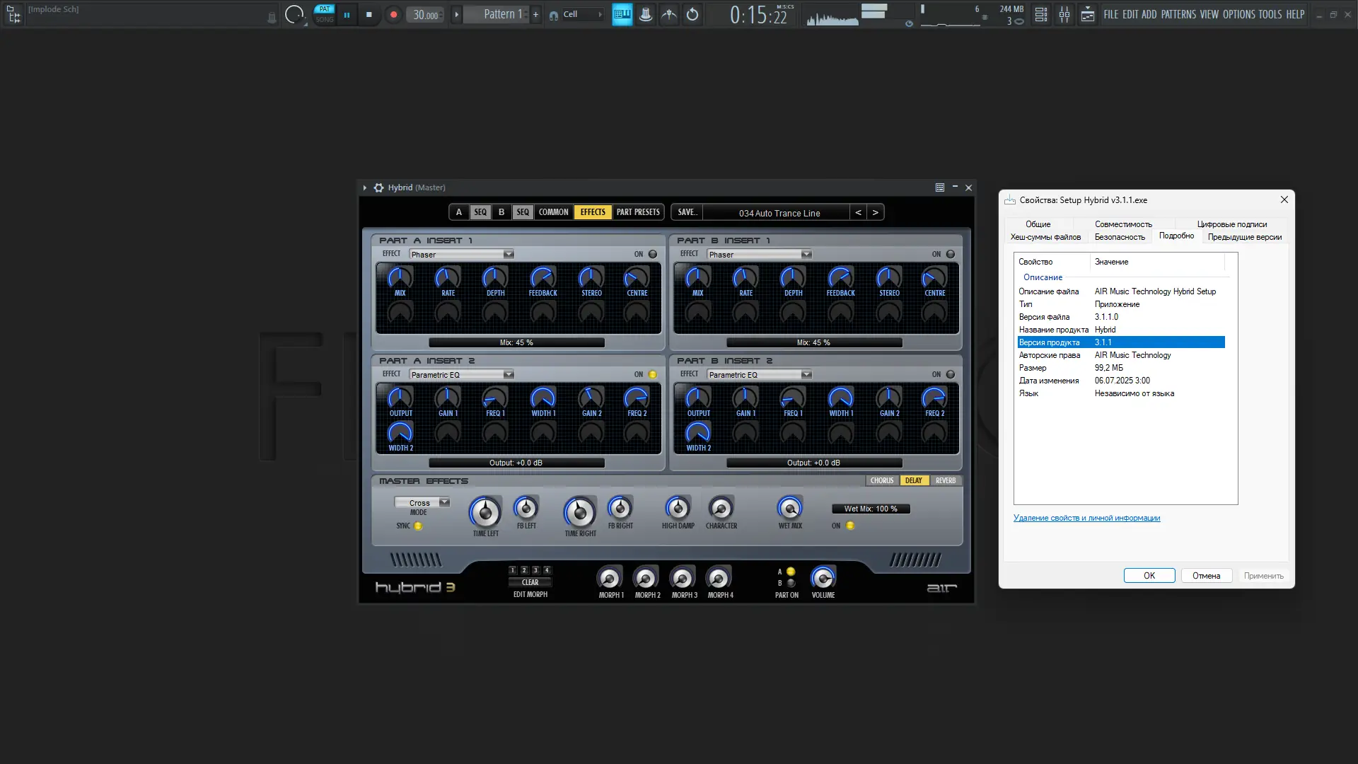Viewport: 1358px width, 764px height.
Task: Toggle the metronome icon
Action: pos(646,14)
